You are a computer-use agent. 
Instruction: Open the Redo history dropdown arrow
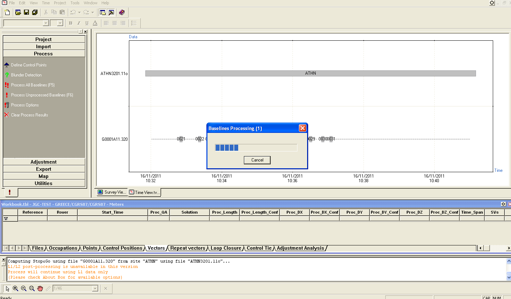pos(92,13)
